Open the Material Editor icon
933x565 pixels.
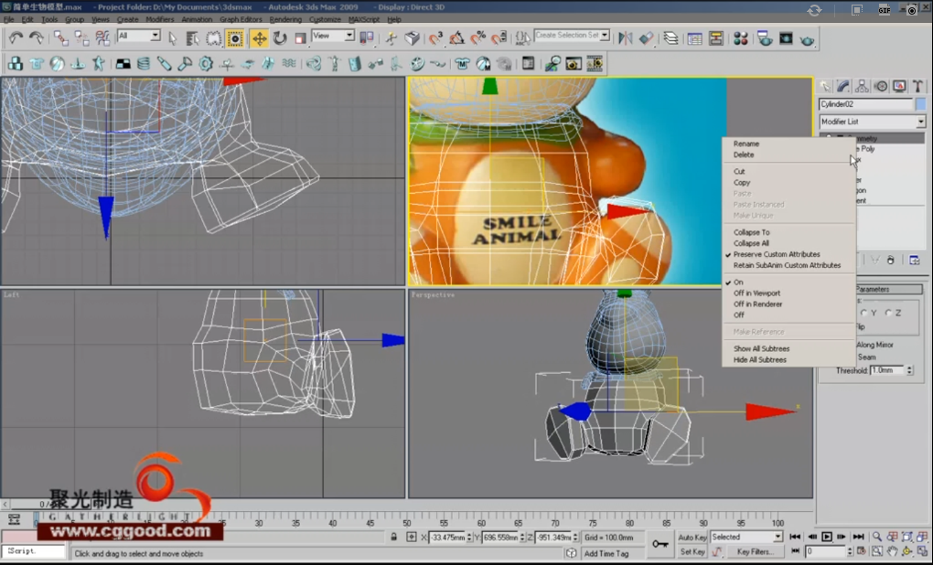point(741,38)
